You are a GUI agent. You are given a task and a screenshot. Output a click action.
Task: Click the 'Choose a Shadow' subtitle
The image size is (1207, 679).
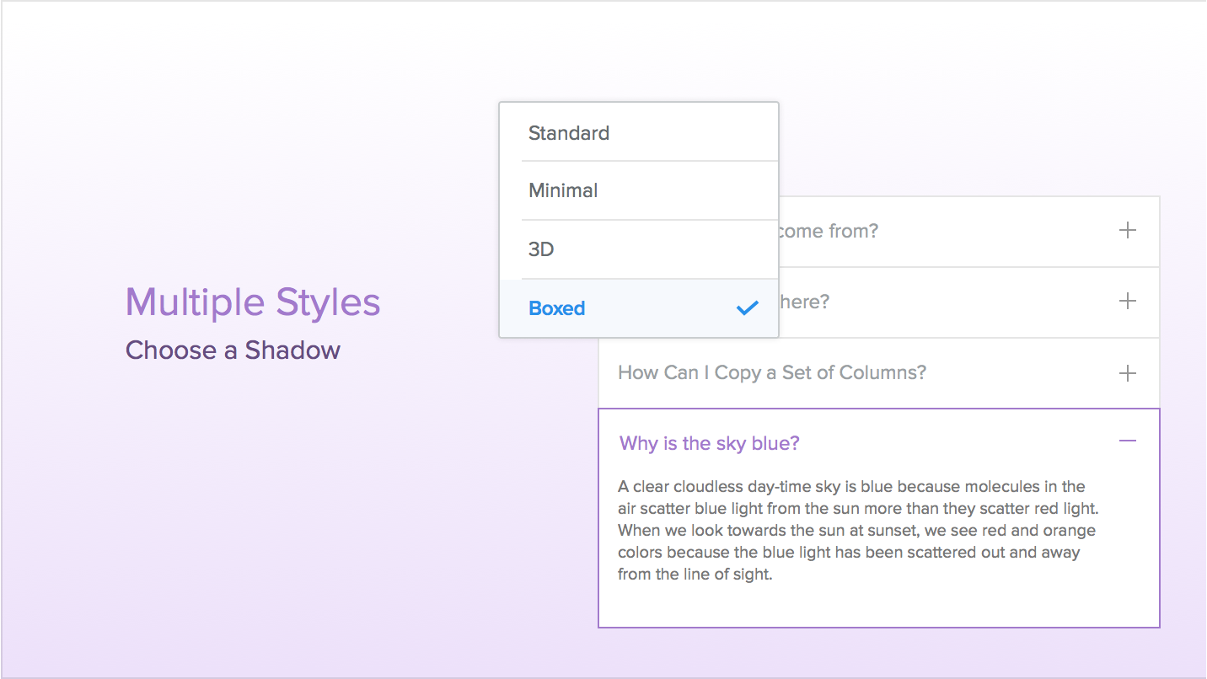233,350
